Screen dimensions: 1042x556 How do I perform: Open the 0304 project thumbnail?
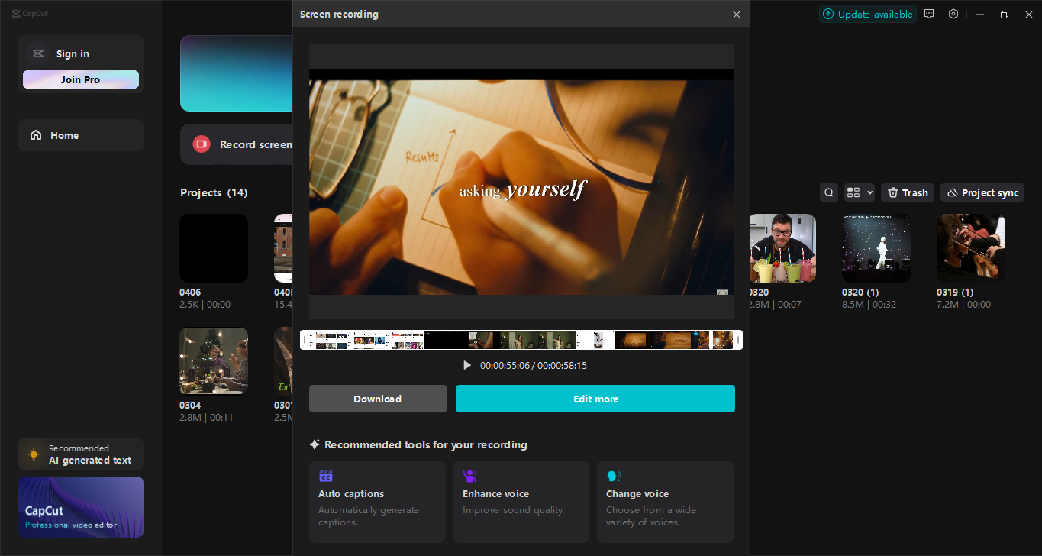pos(213,360)
